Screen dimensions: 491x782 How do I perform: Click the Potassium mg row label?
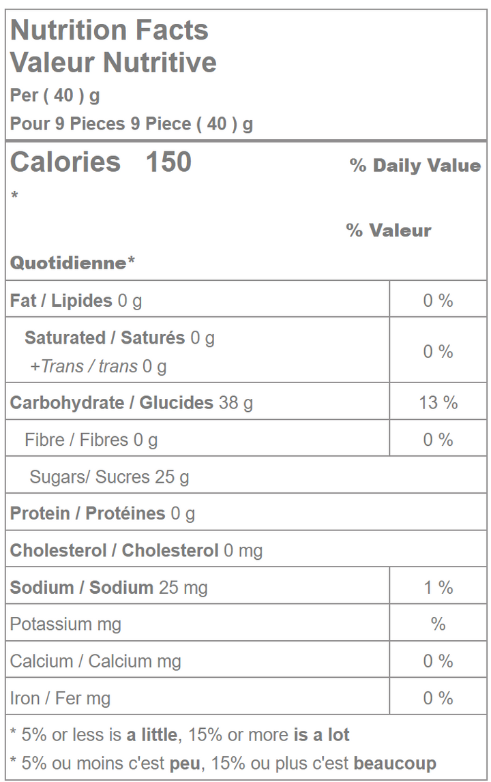[65, 624]
